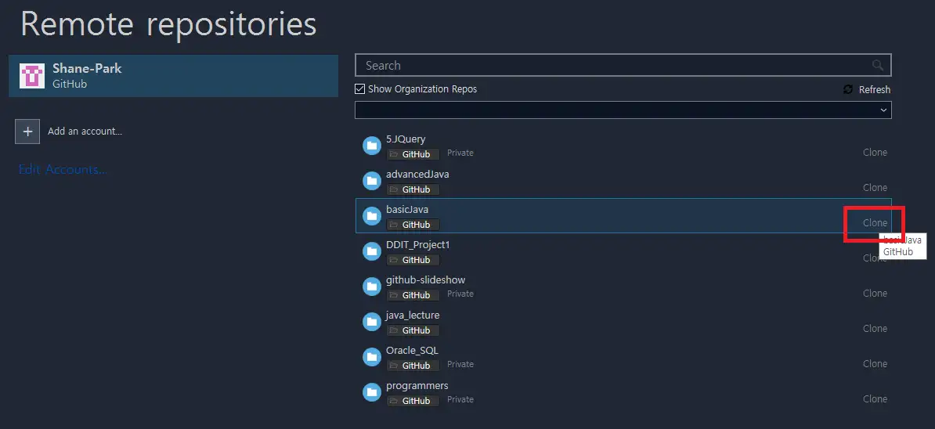
Task: Click the DDIT_Project1 repository folder icon
Action: coord(372,251)
